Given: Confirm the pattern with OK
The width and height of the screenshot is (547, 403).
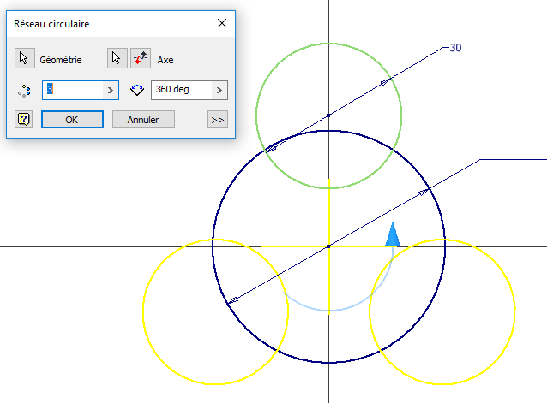Looking at the screenshot, I should 72,120.
